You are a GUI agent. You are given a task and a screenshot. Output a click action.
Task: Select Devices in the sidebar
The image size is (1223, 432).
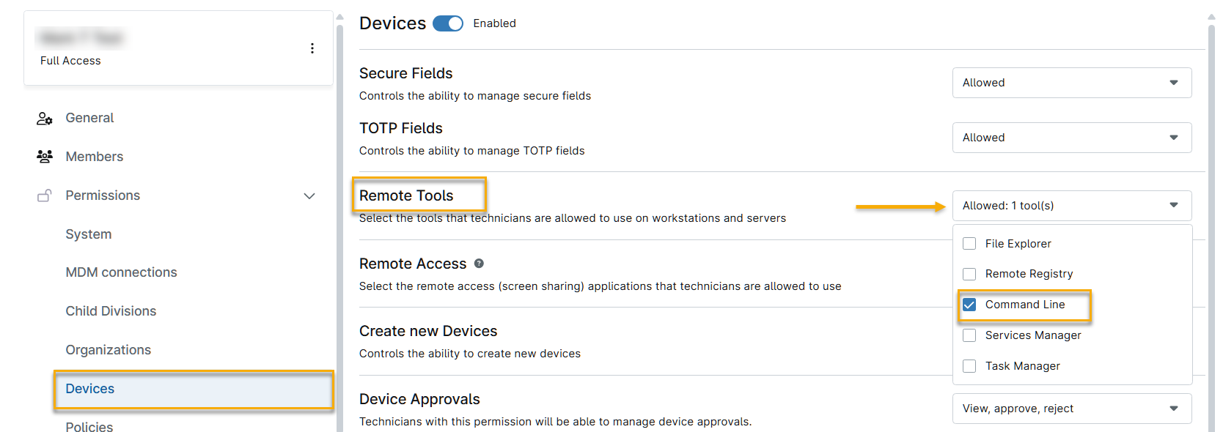pos(194,389)
